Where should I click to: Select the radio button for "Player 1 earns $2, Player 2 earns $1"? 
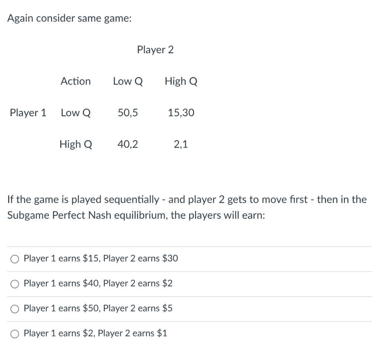(15, 334)
